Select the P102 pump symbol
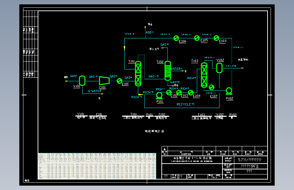 [x=229, y=91]
